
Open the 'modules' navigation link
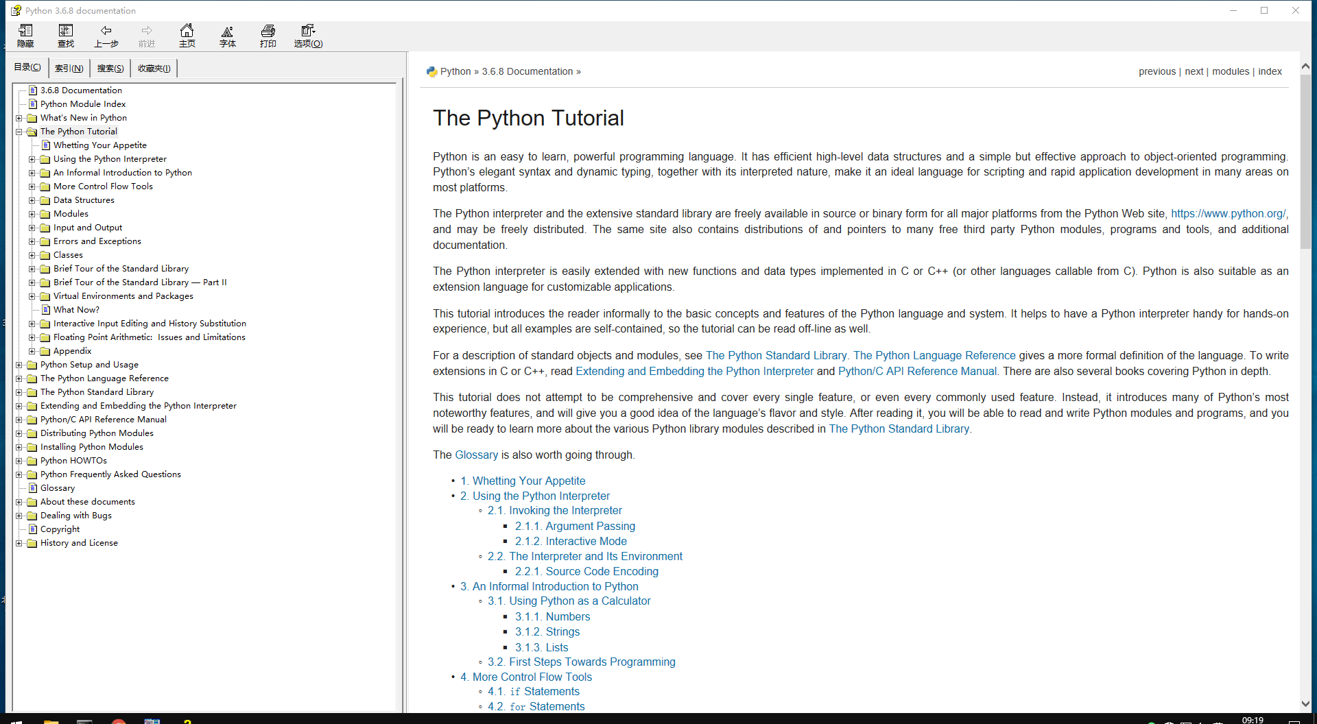[1231, 71]
